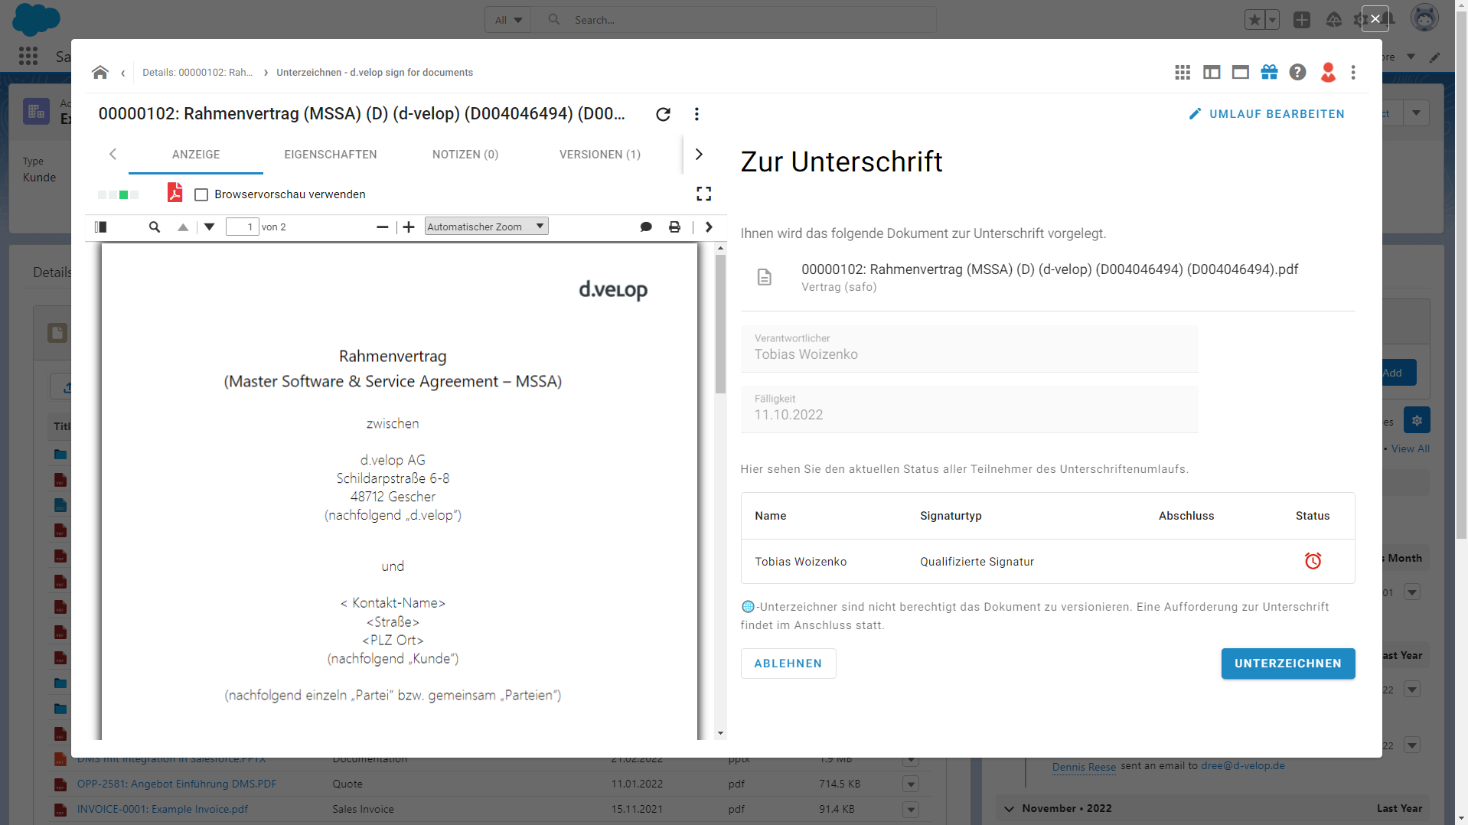Go to home in d.velop breadcrumb
This screenshot has width=1468, height=825.
coord(100,72)
